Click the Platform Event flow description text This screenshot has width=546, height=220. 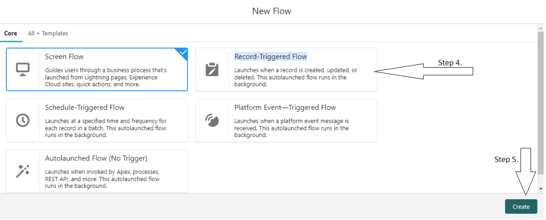291,128
